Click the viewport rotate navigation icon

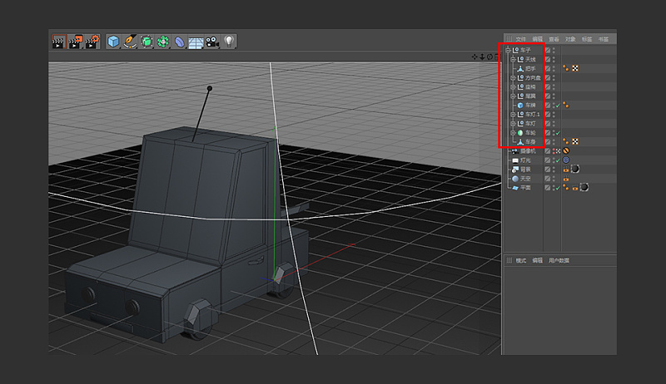tap(490, 57)
